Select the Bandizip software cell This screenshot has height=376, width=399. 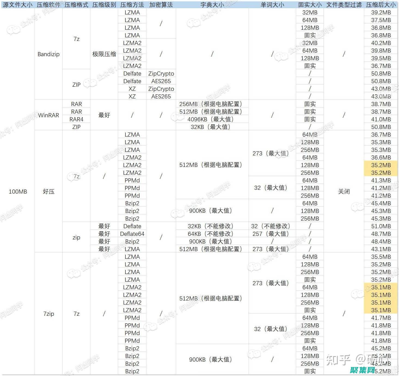(48, 54)
